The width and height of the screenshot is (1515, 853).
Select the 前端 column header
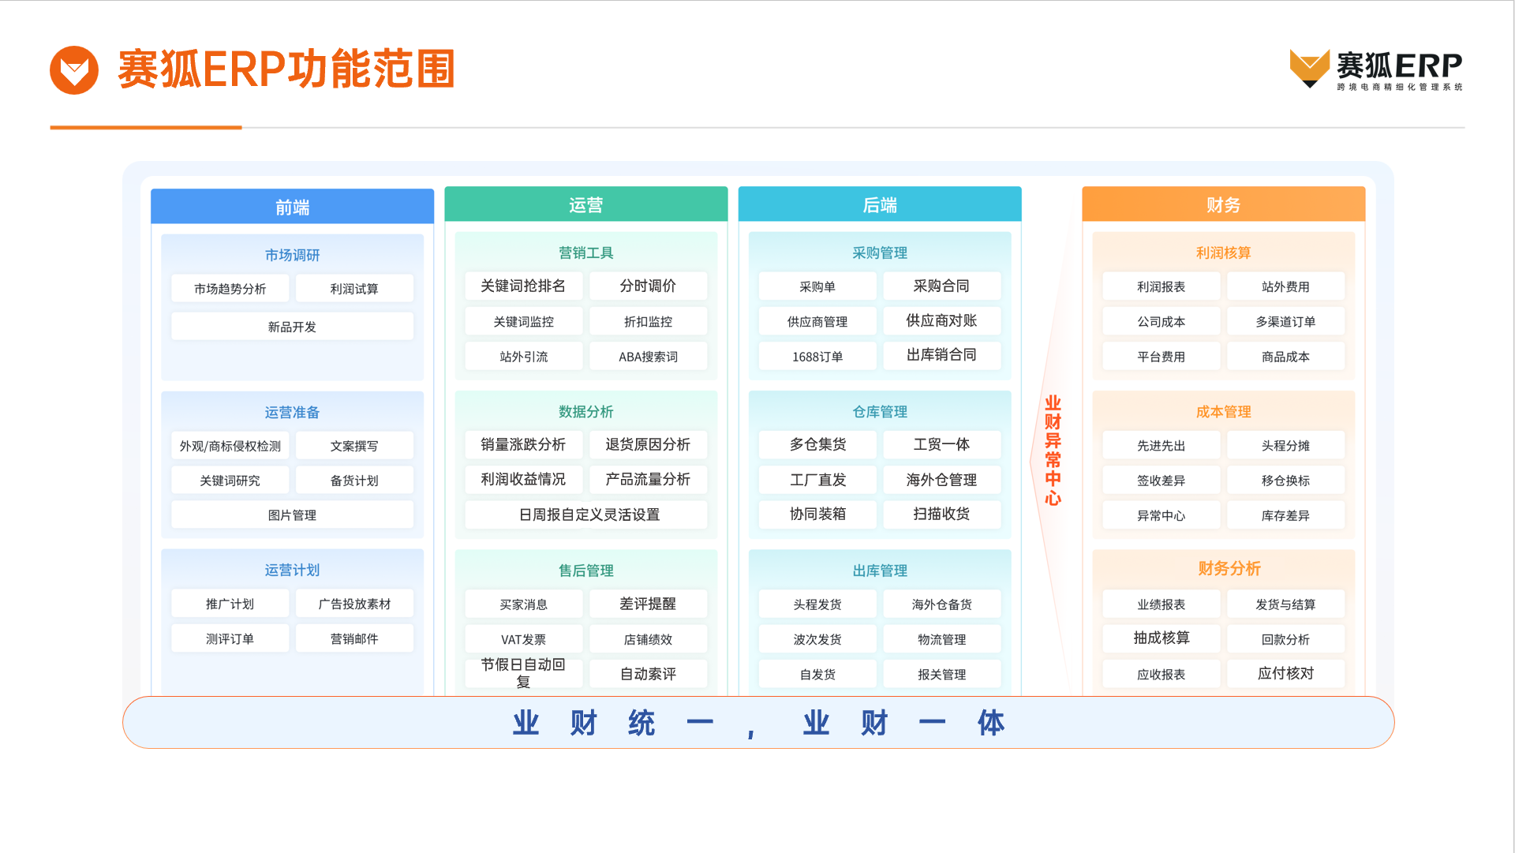292,207
